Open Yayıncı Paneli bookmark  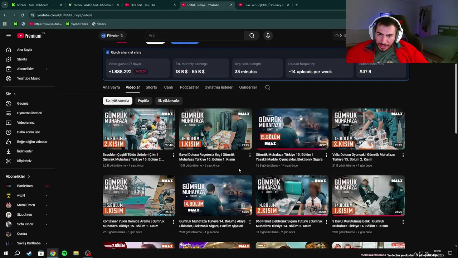click(x=77, y=24)
